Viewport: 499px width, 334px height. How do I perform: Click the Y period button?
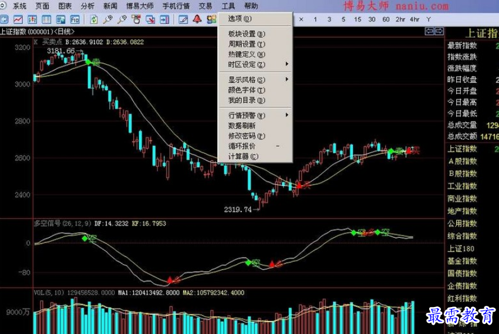(x=429, y=19)
